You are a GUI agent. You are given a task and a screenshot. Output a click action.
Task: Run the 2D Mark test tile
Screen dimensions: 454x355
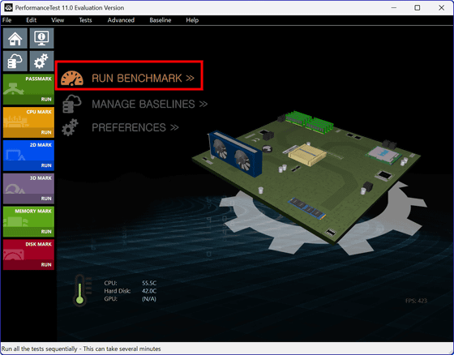click(x=28, y=156)
